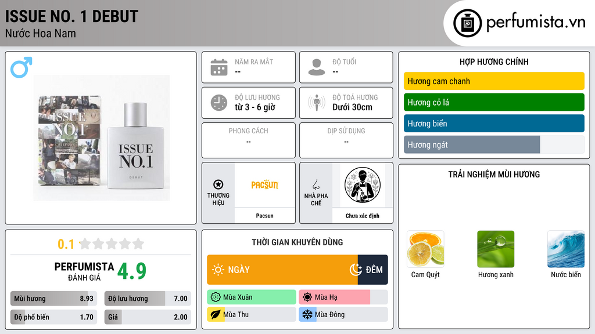The width and height of the screenshot is (595, 334).
Task: Click the flower icon for Mùa Xuân
Action: coord(216,297)
